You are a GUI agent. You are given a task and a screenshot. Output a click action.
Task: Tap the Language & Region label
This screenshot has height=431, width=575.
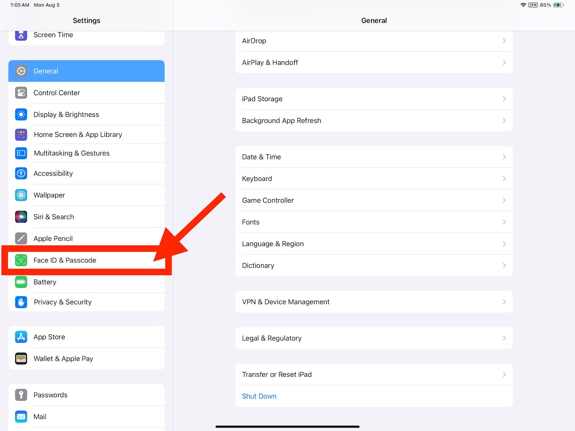point(273,244)
